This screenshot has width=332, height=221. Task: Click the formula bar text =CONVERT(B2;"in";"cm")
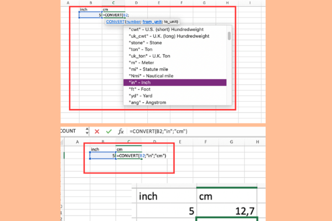158,131
